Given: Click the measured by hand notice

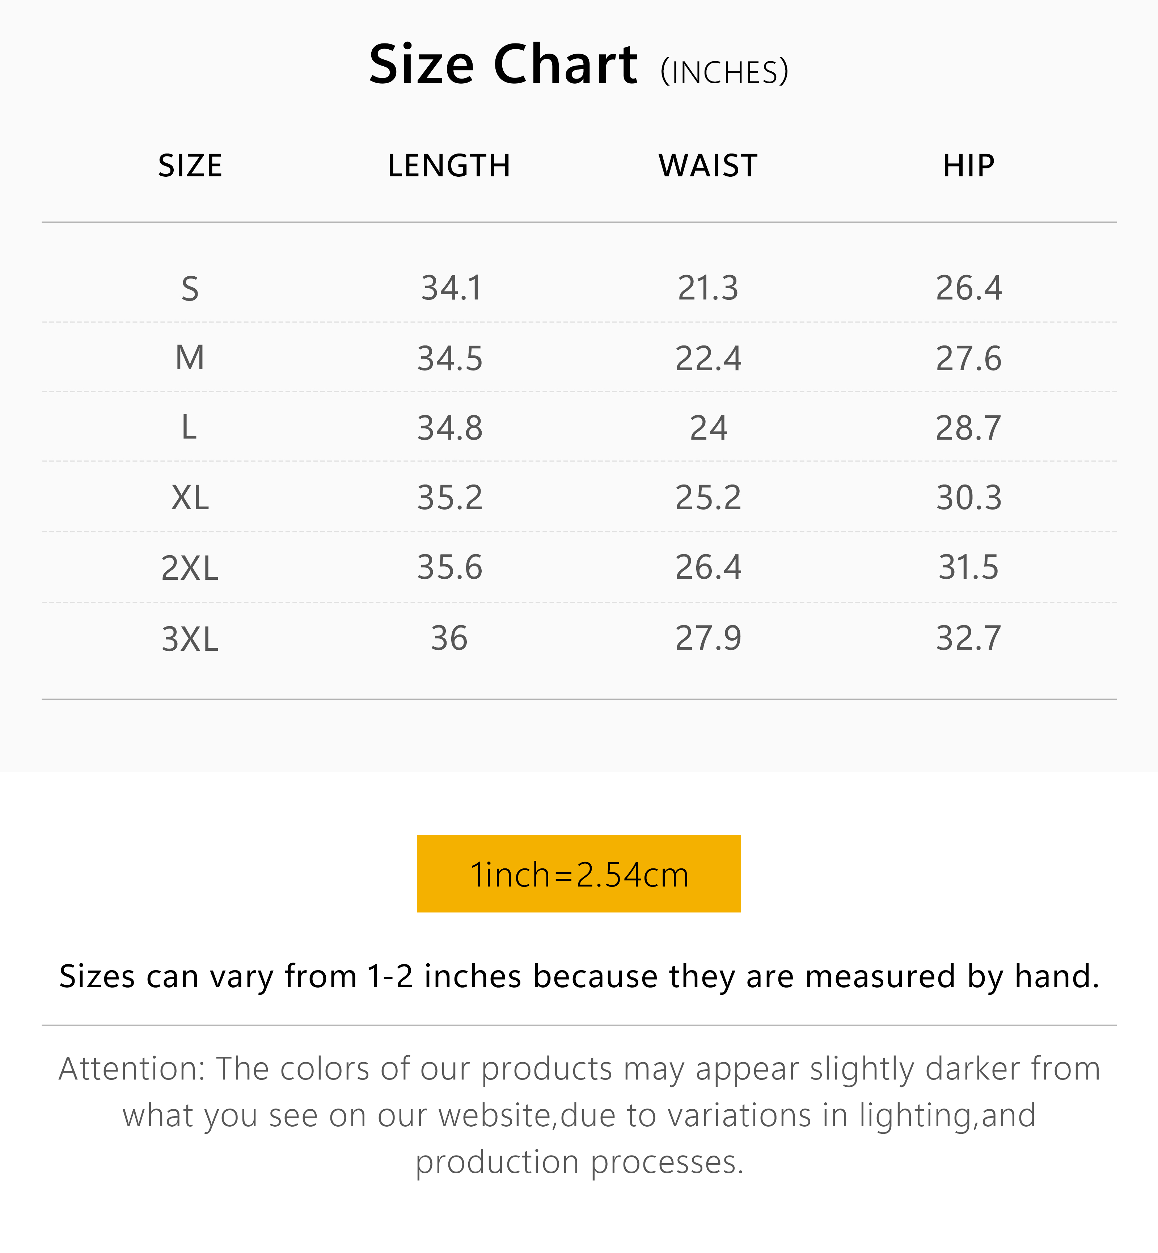Looking at the screenshot, I should click(578, 976).
